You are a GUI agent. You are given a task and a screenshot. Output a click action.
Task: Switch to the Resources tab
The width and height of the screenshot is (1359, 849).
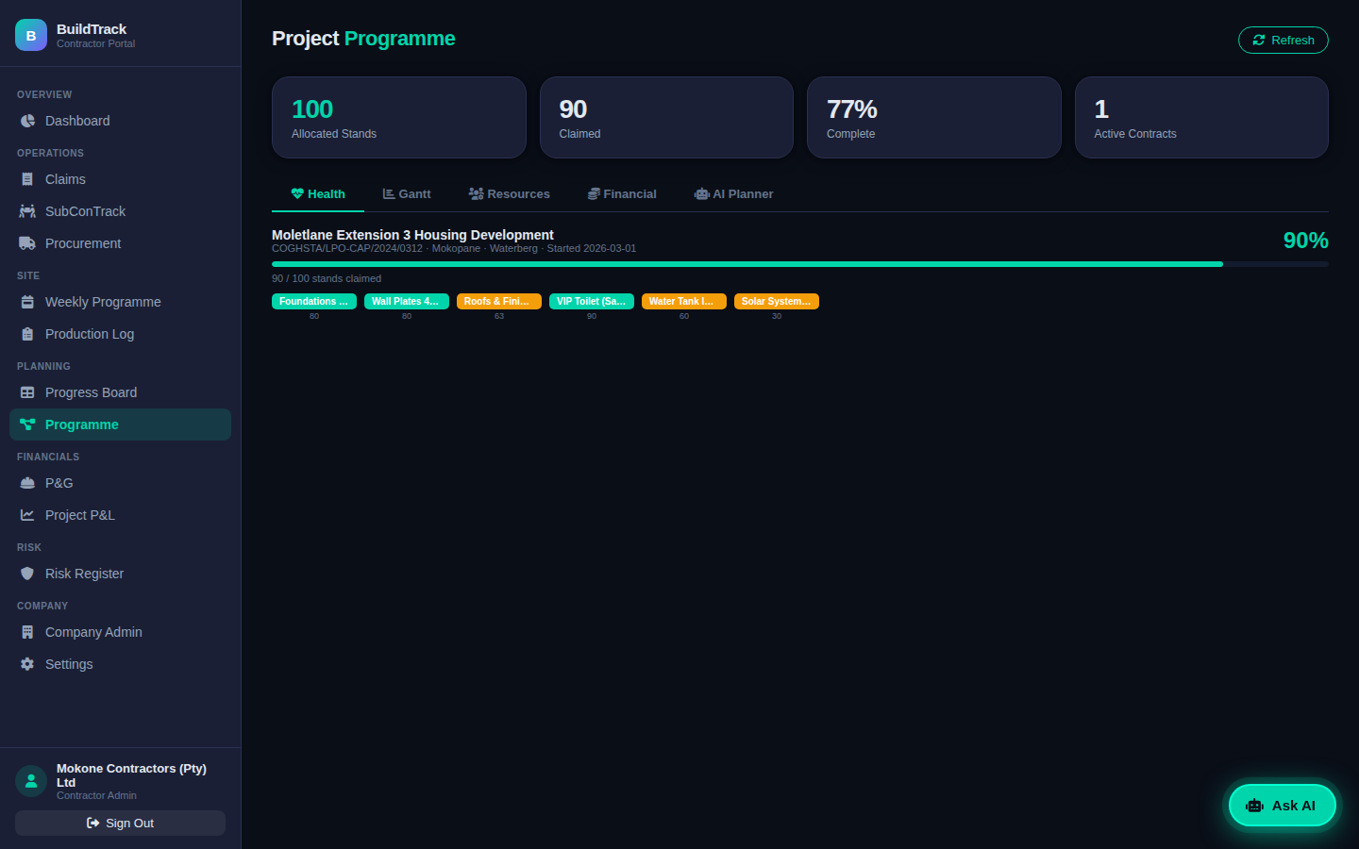[x=510, y=193]
